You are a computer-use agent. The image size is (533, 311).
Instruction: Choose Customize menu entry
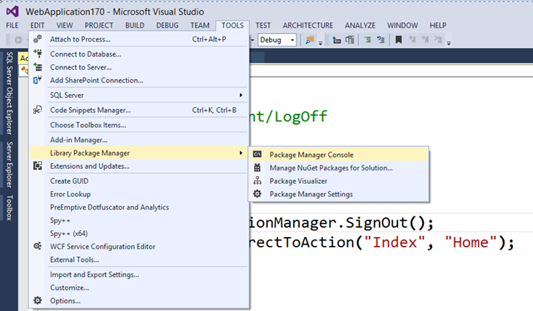coord(139,288)
